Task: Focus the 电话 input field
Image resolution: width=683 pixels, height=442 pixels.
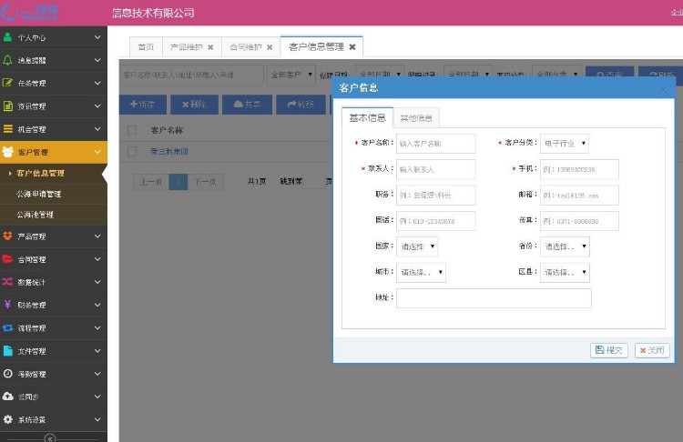Action: coord(435,221)
